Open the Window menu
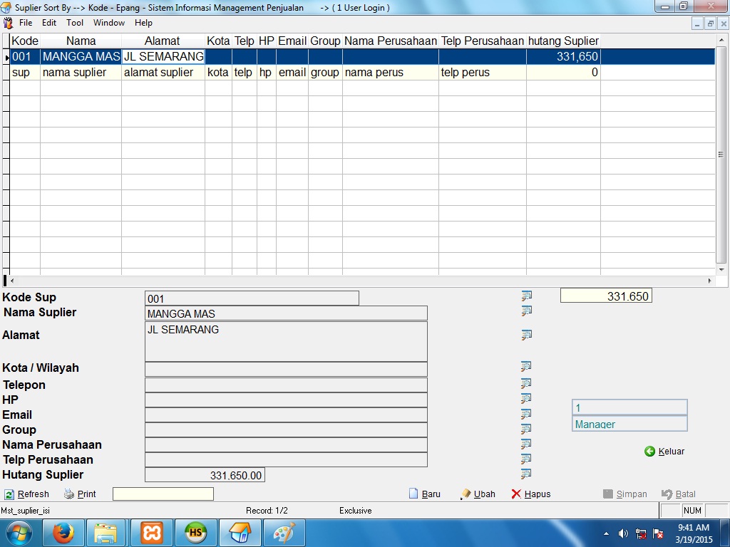 click(x=108, y=23)
